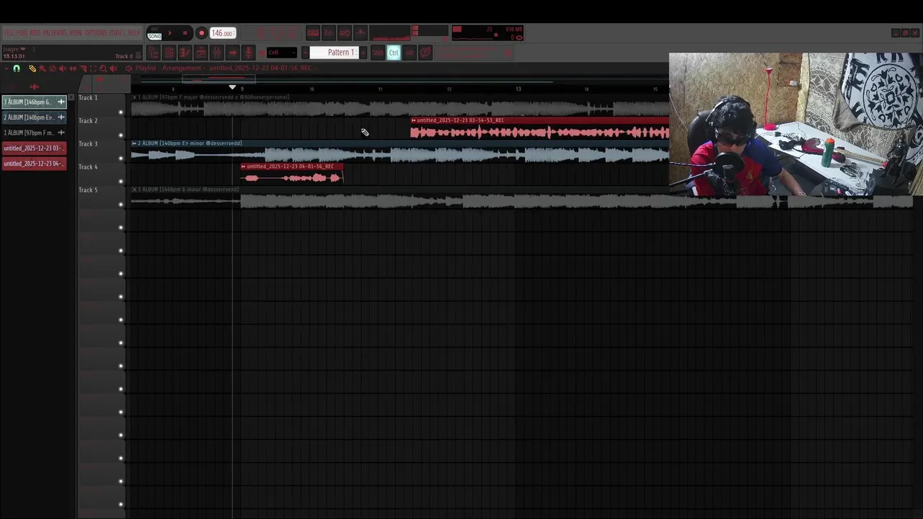Toggle the highlighted Ctrl modifier button
This screenshot has width=923, height=519.
coord(394,53)
